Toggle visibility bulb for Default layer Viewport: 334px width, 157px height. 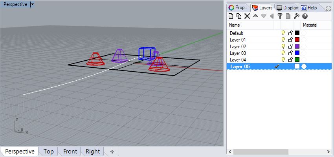click(283, 33)
